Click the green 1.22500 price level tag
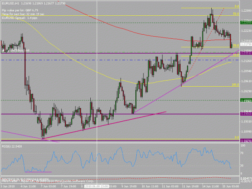This screenshot has width=252, height=189. pos(246,23)
